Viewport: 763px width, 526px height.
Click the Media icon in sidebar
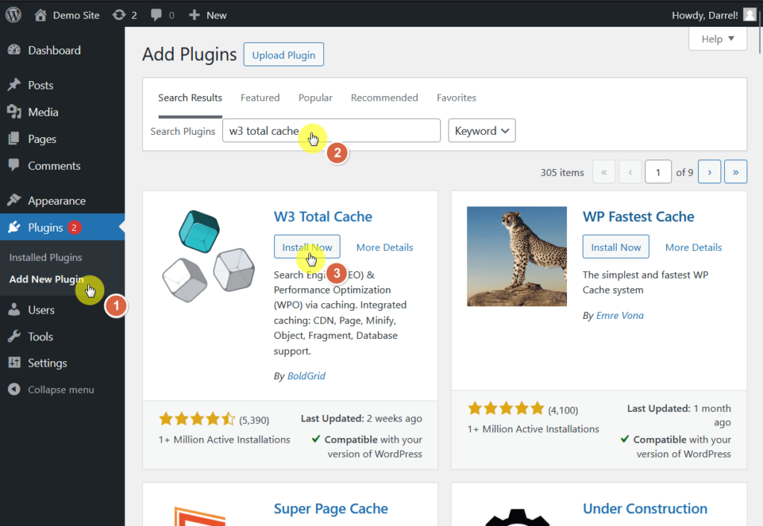(14, 112)
